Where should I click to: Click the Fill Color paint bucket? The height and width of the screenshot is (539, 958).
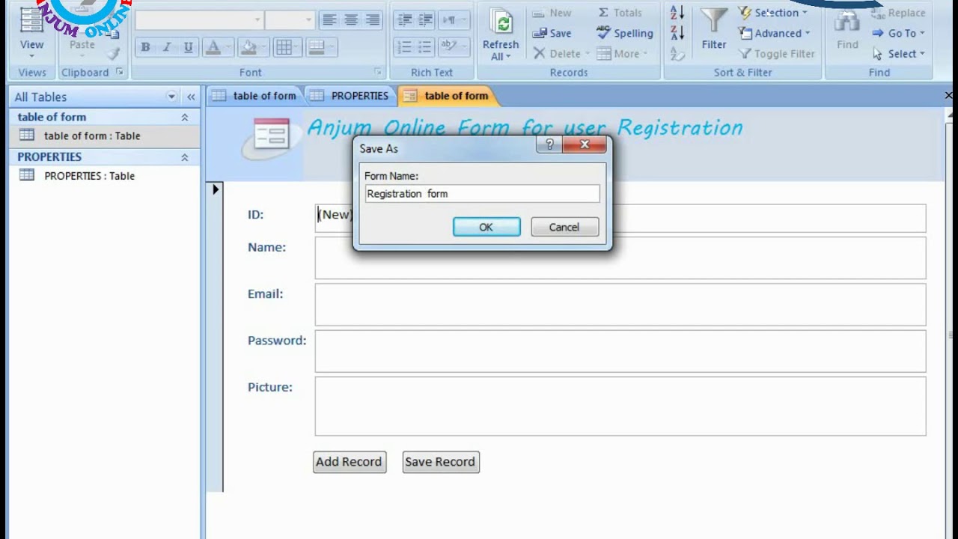point(248,47)
